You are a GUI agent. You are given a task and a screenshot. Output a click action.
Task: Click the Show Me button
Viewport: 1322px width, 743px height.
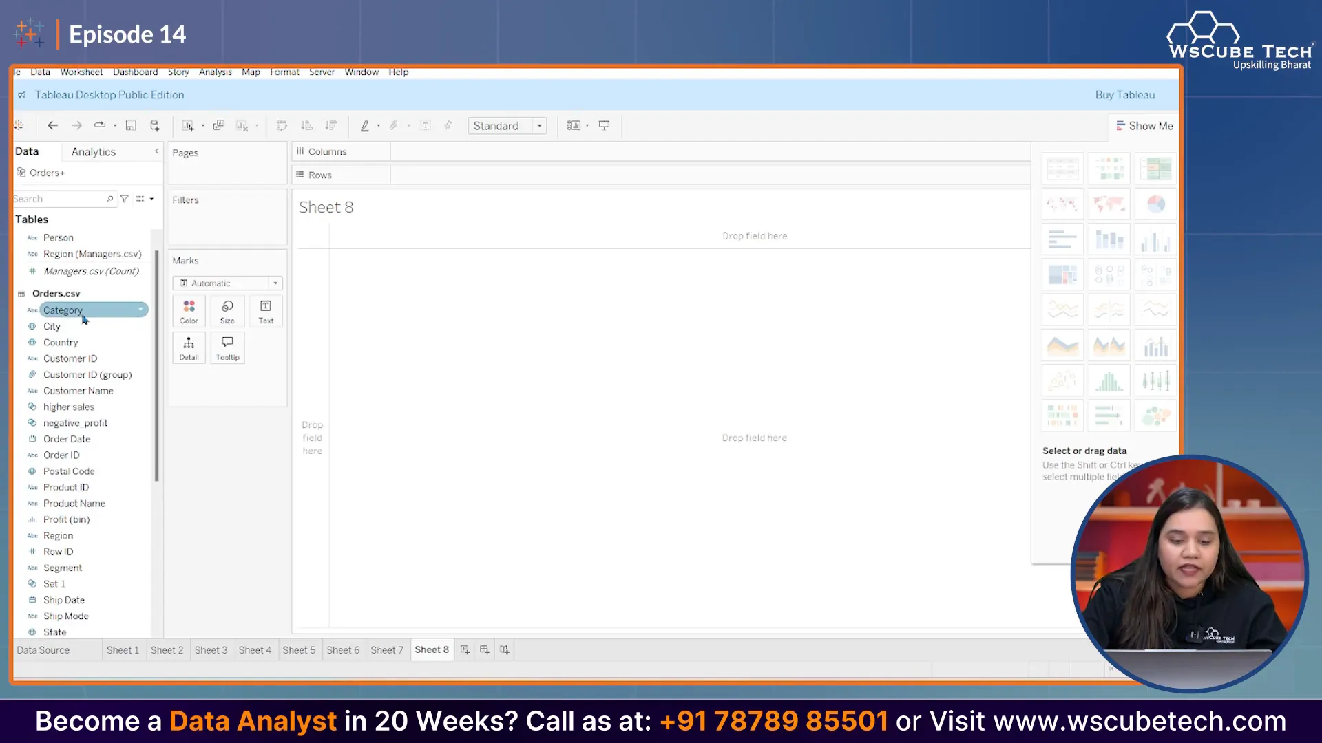point(1144,126)
